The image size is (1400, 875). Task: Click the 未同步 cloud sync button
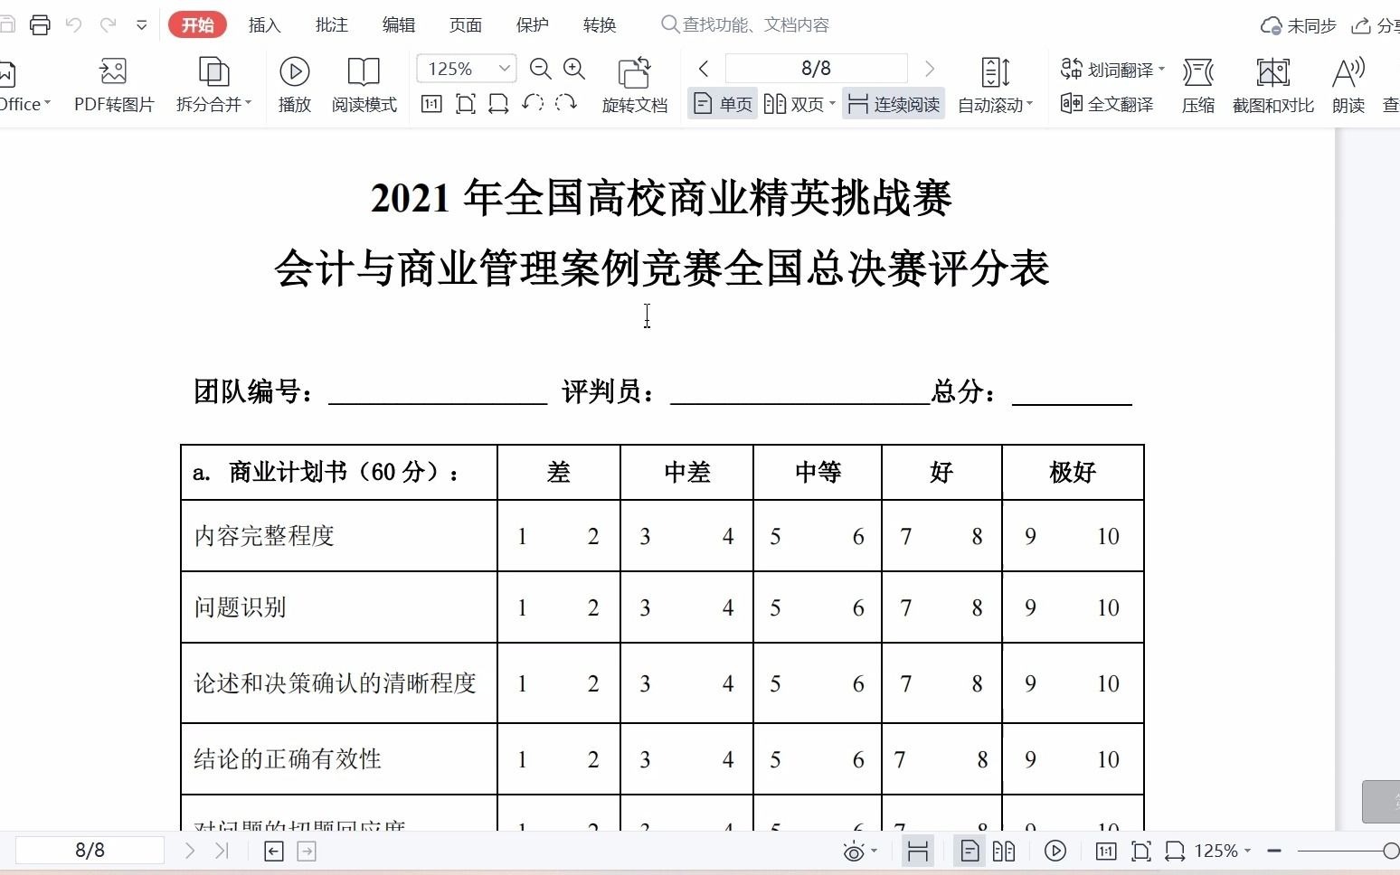point(1298,26)
